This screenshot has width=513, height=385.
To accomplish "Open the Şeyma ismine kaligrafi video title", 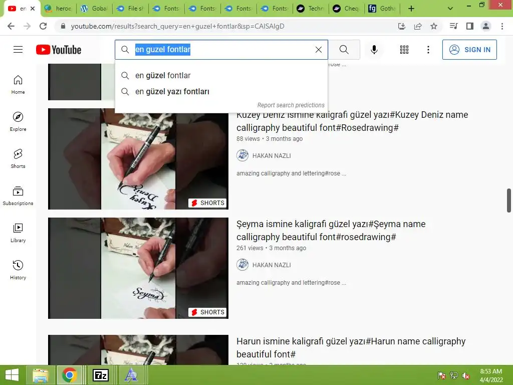I will point(331,231).
